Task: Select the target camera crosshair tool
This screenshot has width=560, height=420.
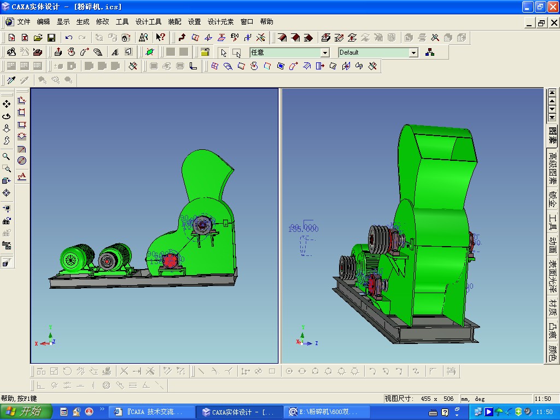Action: click(x=7, y=193)
